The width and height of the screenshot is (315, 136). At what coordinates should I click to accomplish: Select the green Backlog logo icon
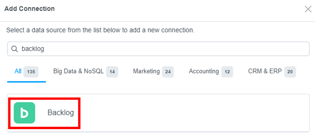[24, 113]
